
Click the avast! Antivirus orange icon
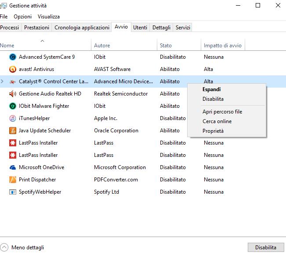tap(13, 69)
